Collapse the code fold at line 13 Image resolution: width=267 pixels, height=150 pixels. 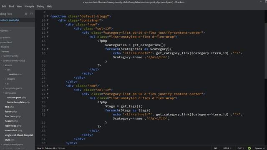coord(48,32)
